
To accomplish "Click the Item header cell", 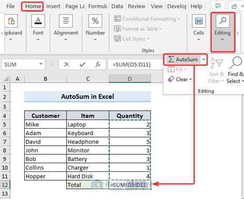I will [x=88, y=116].
